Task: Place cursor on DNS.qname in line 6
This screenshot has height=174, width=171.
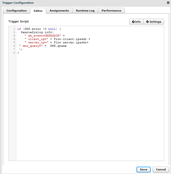Action: 58,46
